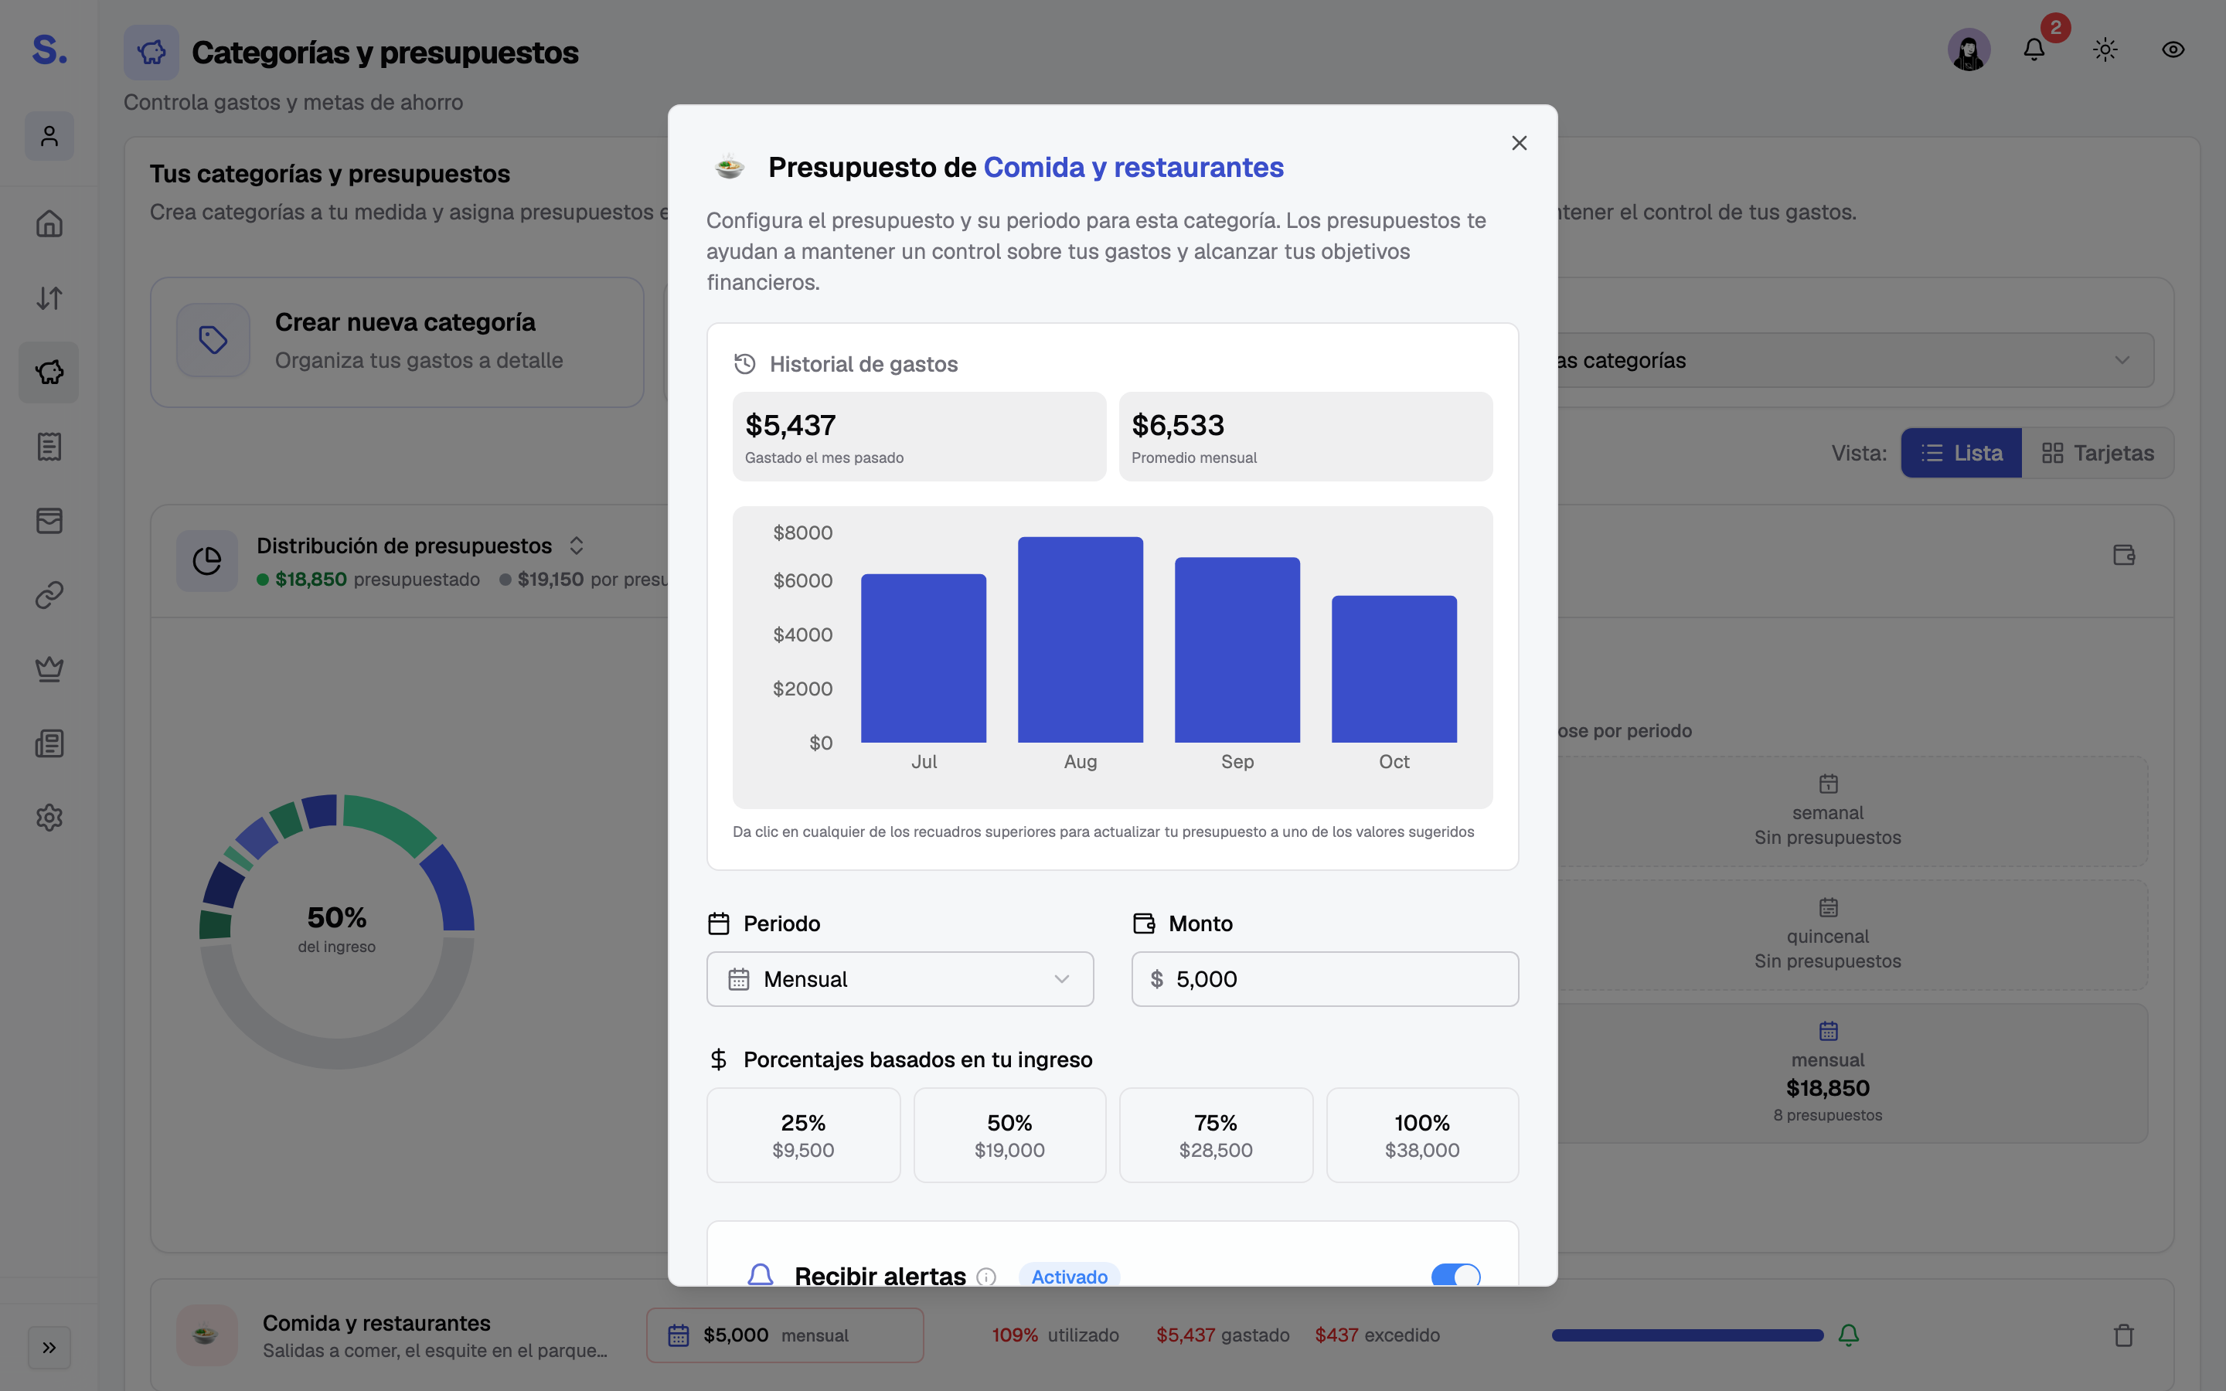Focus the Monto amount field
The image size is (2226, 1391).
(x=1325, y=979)
